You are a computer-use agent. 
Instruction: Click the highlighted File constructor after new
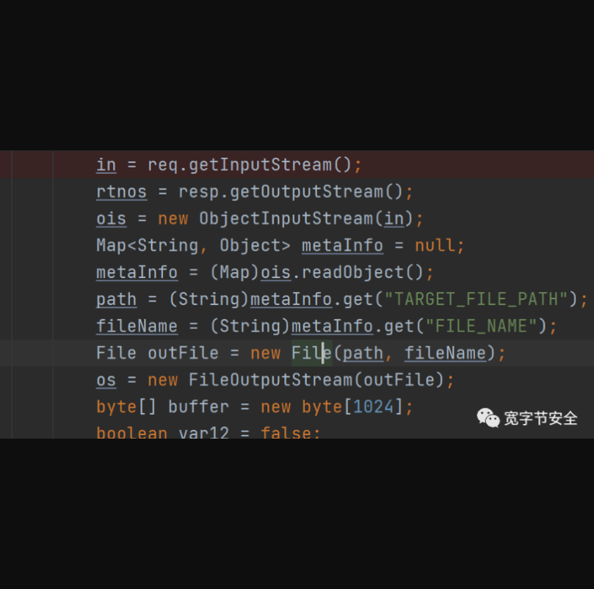[311, 353]
